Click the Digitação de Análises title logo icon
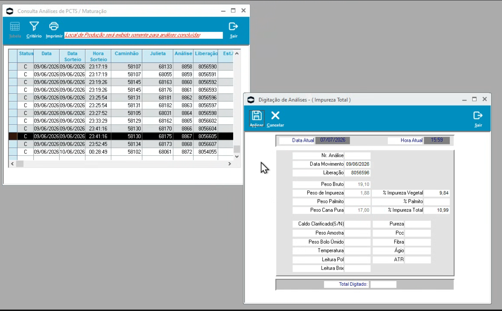This screenshot has width=502, height=311. (251, 100)
